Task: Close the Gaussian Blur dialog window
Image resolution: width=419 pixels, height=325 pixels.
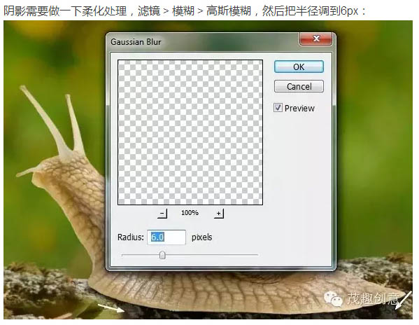Action: (316, 39)
